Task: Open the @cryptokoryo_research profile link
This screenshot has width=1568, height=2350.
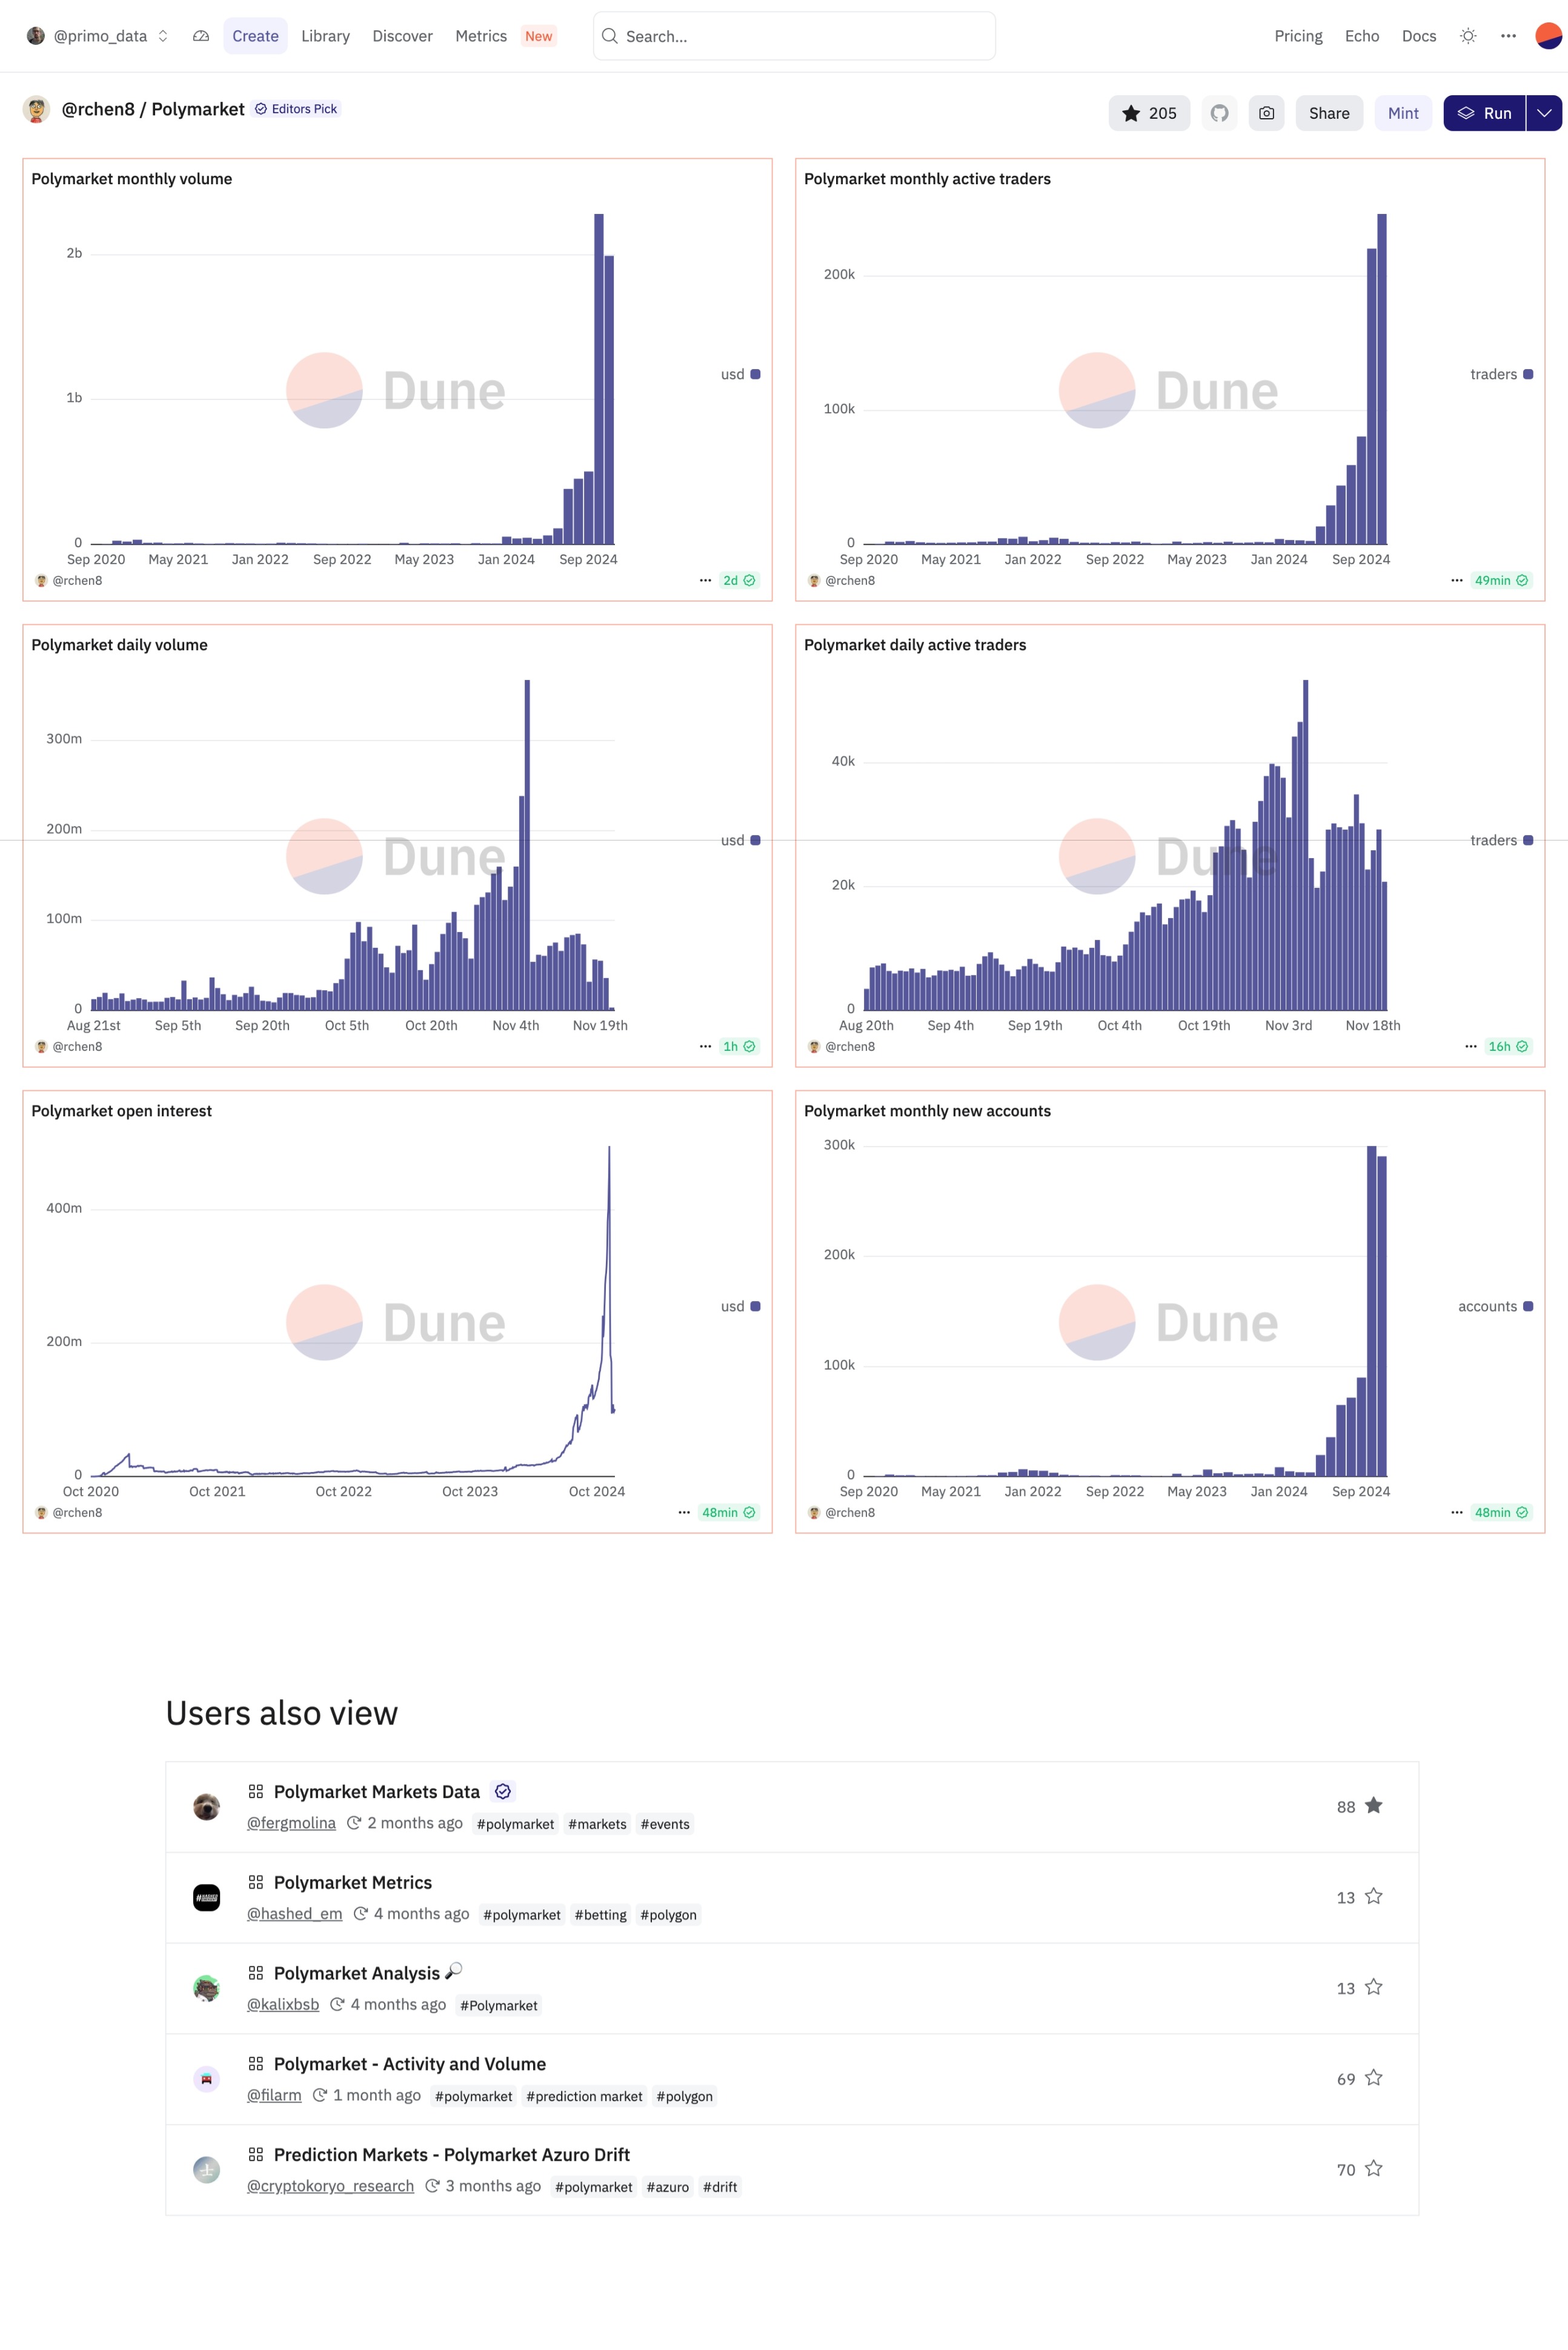Action: click(330, 2185)
